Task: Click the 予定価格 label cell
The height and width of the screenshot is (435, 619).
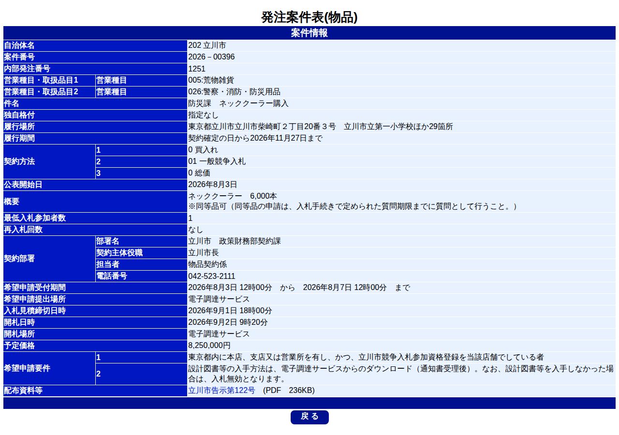Action: tap(95, 346)
